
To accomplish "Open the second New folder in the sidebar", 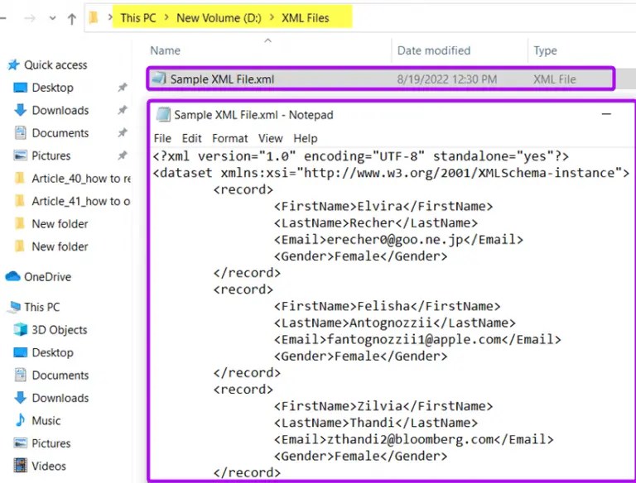I will point(60,246).
